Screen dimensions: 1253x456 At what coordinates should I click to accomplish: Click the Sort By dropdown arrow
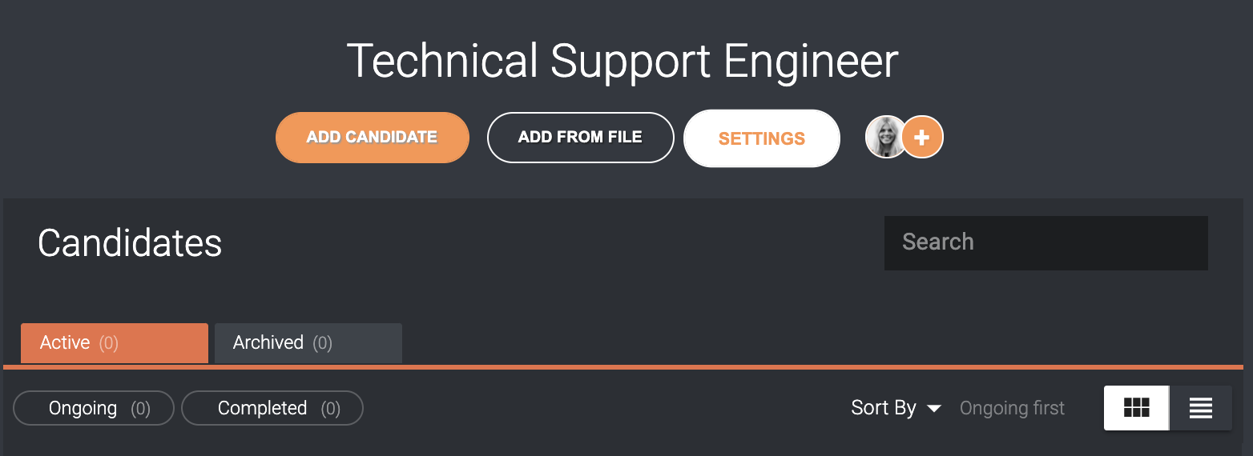(933, 409)
